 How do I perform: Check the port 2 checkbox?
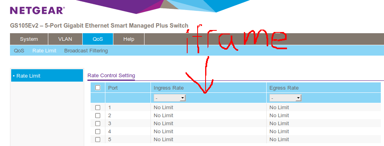click(x=98, y=115)
